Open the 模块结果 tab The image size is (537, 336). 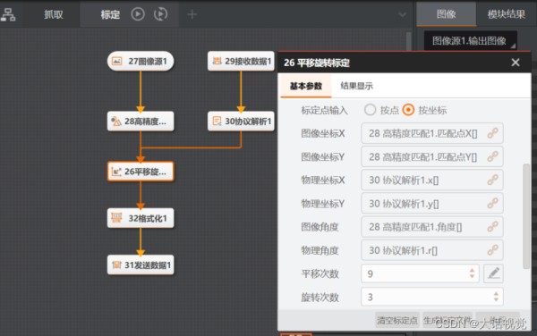pyautogui.click(x=507, y=14)
